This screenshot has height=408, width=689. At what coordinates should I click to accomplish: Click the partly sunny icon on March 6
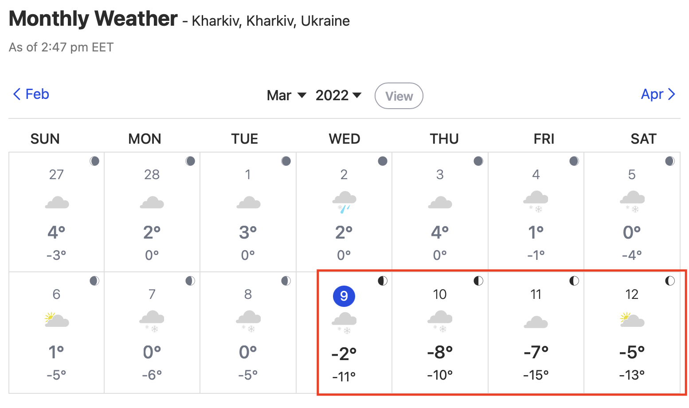57,320
